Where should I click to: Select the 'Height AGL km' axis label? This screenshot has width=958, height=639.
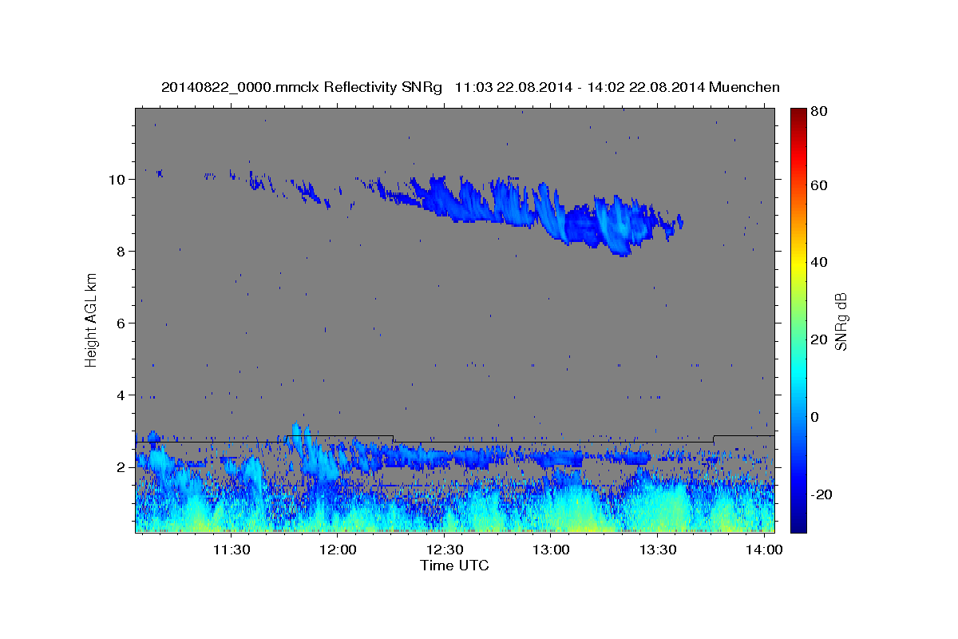pos(92,319)
